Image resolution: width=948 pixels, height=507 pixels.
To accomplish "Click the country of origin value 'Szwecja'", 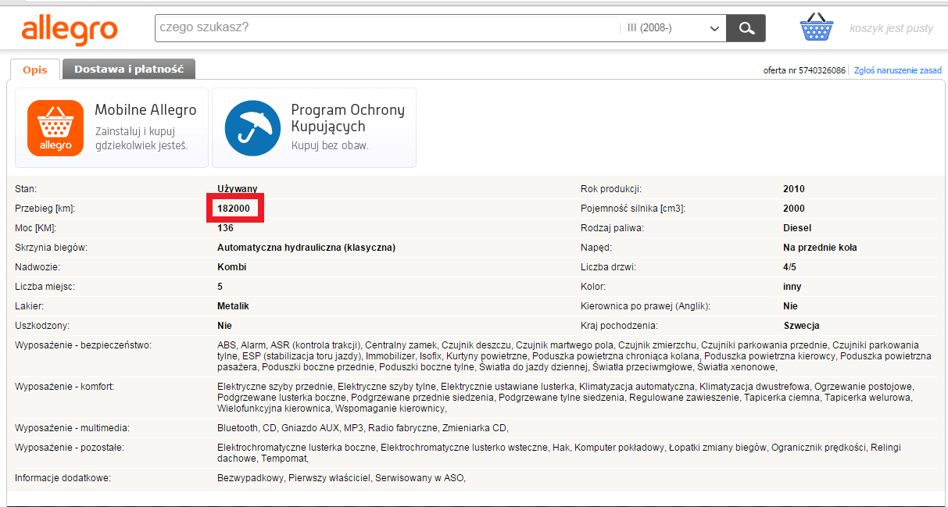I will click(x=801, y=326).
